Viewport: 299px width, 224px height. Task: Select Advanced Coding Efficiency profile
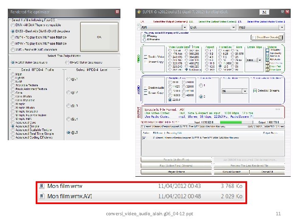[x=13, y=137]
